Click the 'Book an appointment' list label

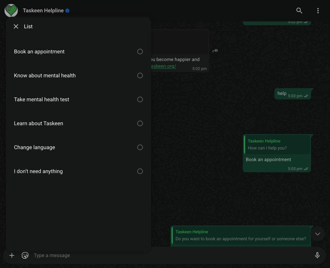pyautogui.click(x=39, y=52)
